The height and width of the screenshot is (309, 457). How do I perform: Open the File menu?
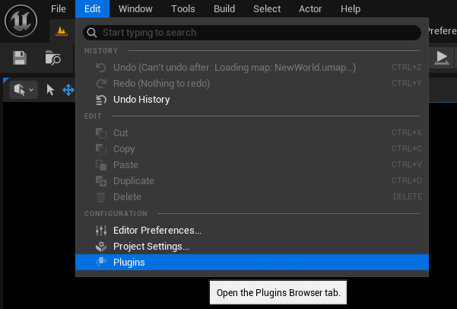tap(59, 9)
